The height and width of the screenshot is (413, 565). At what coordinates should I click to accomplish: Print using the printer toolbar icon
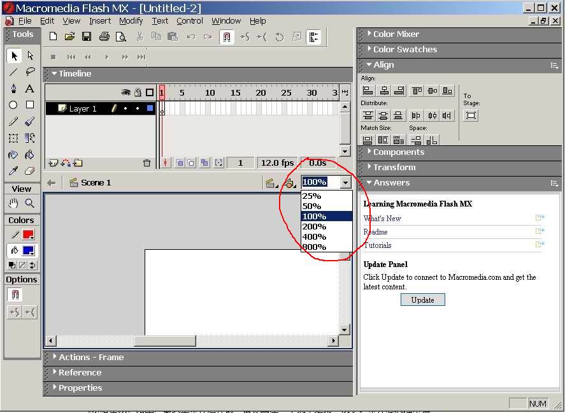click(104, 36)
